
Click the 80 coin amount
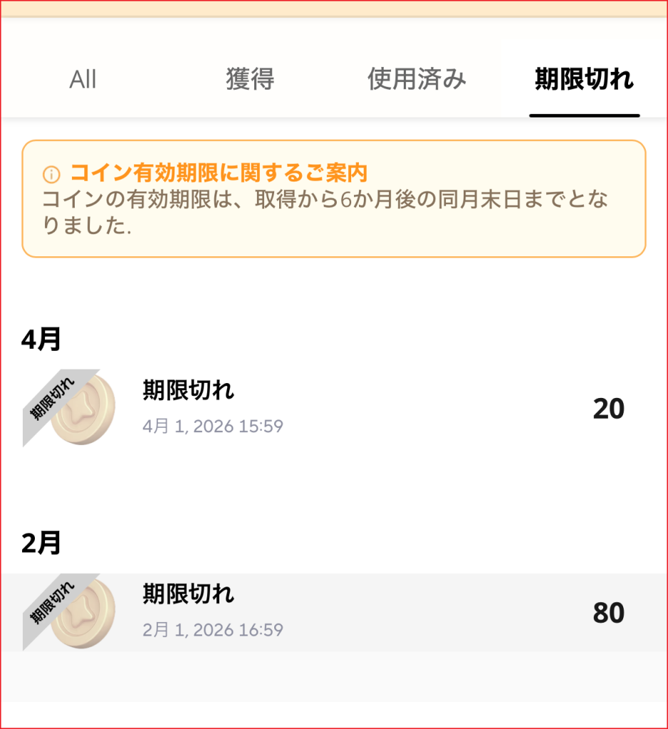608,612
